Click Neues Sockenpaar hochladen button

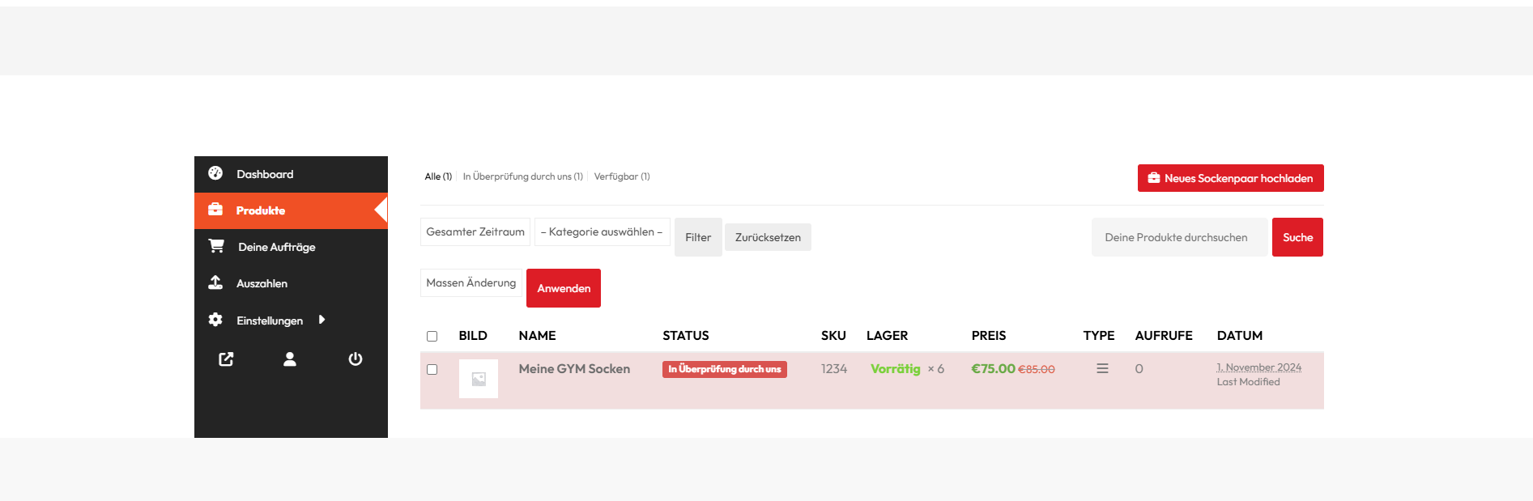(x=1230, y=178)
